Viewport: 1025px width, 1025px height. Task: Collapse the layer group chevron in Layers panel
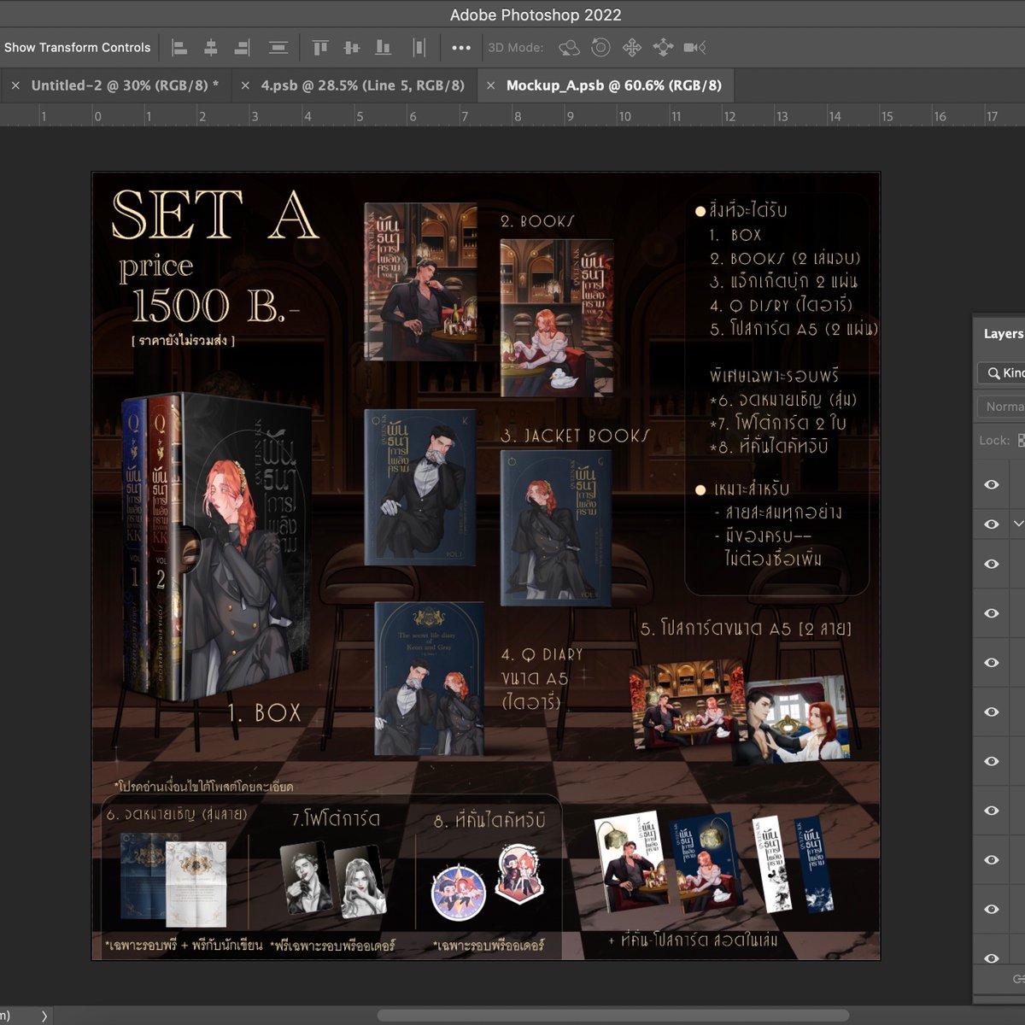click(1018, 524)
